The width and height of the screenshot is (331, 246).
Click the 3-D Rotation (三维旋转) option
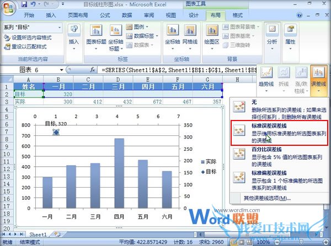(237, 45)
